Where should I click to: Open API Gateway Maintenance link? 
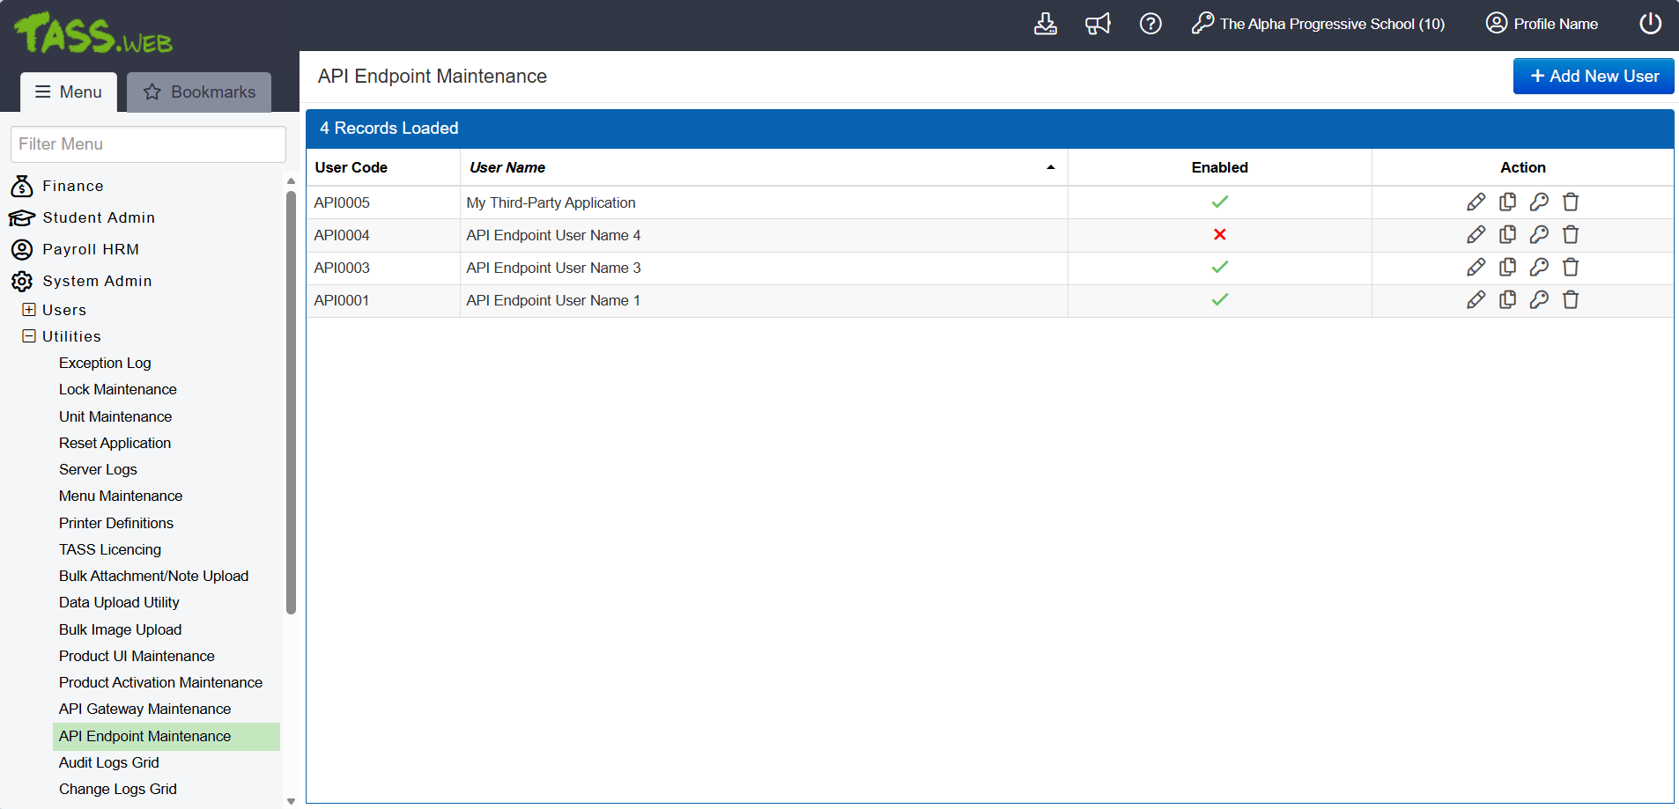tap(144, 710)
